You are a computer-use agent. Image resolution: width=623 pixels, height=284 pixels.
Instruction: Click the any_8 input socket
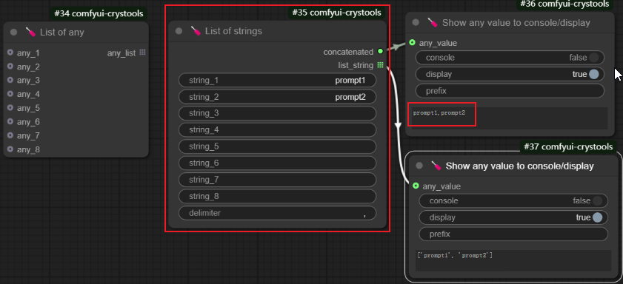pyautogui.click(x=10, y=149)
